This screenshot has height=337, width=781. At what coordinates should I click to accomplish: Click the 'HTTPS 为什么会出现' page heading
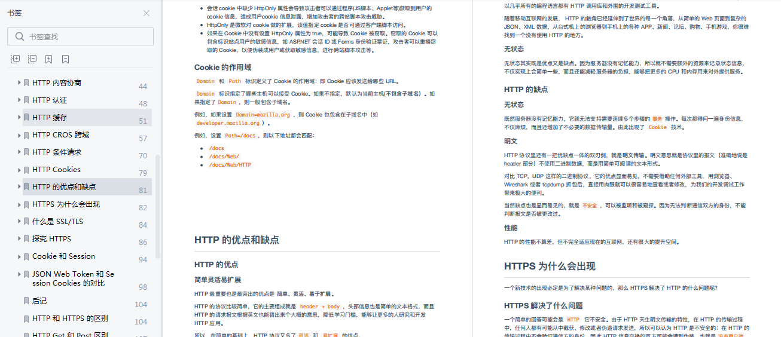550,266
